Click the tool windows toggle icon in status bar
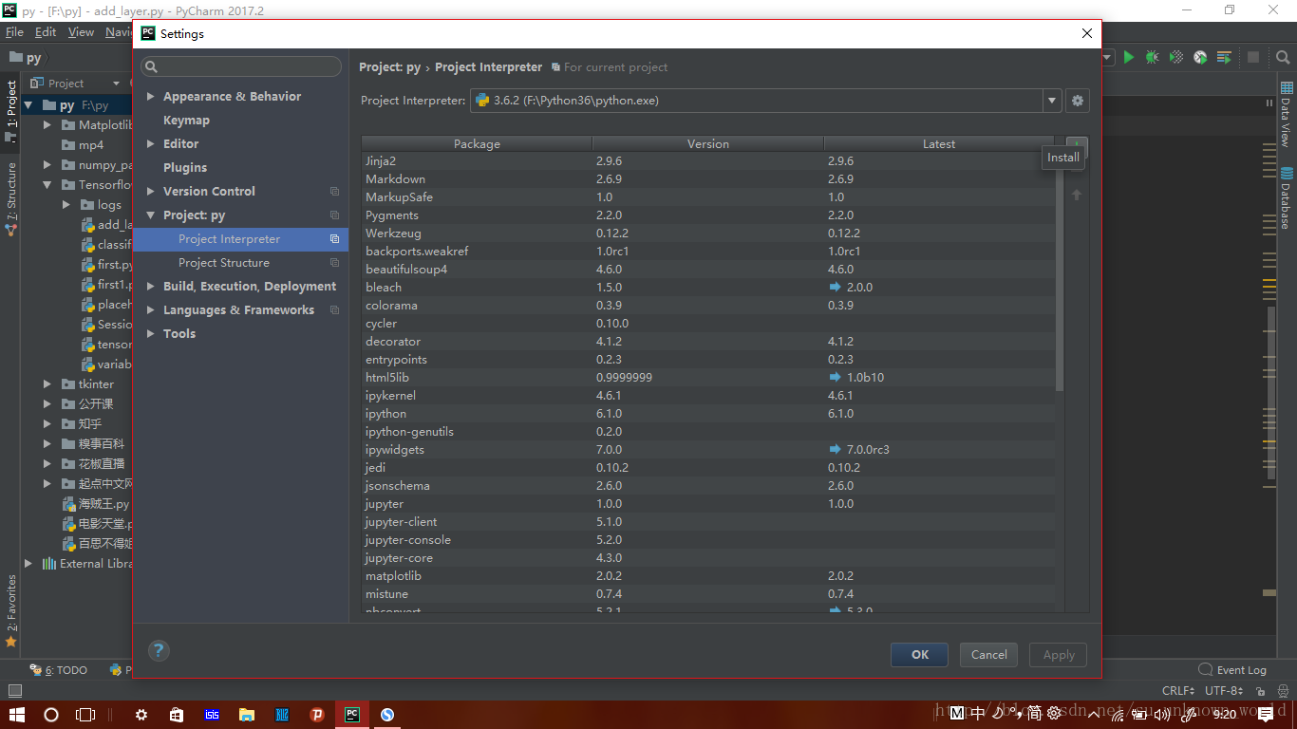Viewport: 1297px width, 729px height. pyautogui.click(x=14, y=691)
